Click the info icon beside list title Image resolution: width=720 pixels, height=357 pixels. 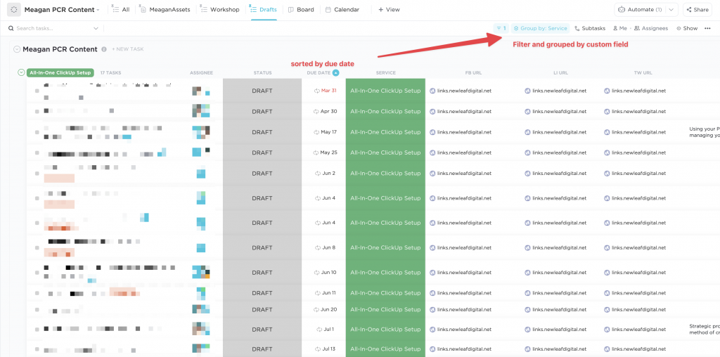pos(104,49)
